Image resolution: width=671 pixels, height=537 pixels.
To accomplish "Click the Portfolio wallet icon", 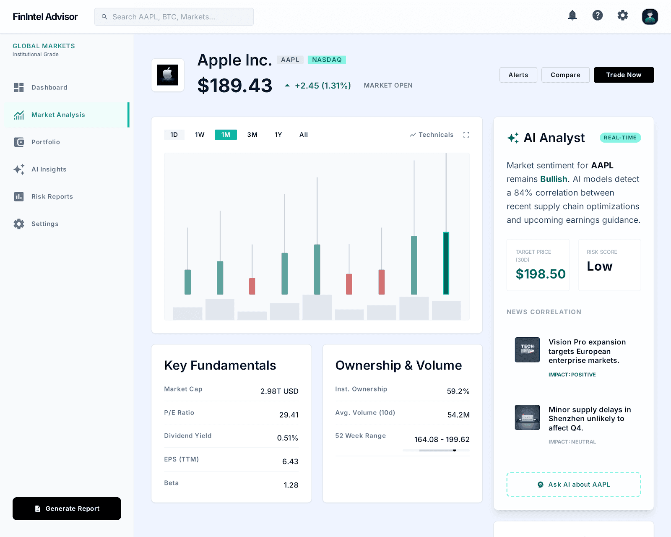I will [x=19, y=142].
